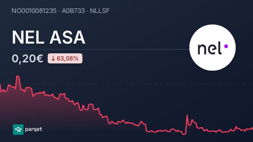Click the chart's rightmost end point
The image size is (253, 142).
(252, 129)
